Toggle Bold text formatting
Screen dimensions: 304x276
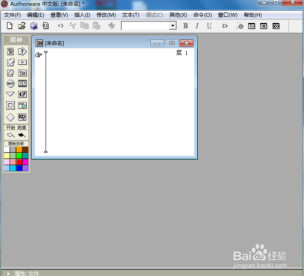[x=185, y=26]
